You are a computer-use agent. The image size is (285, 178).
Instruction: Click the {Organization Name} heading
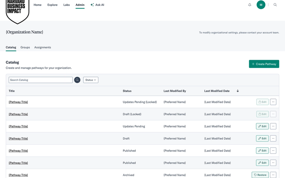point(25,32)
